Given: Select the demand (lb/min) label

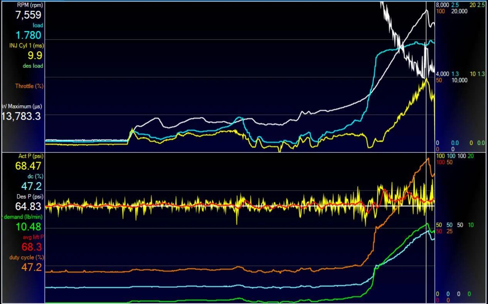Looking at the screenshot, I should (23, 217).
